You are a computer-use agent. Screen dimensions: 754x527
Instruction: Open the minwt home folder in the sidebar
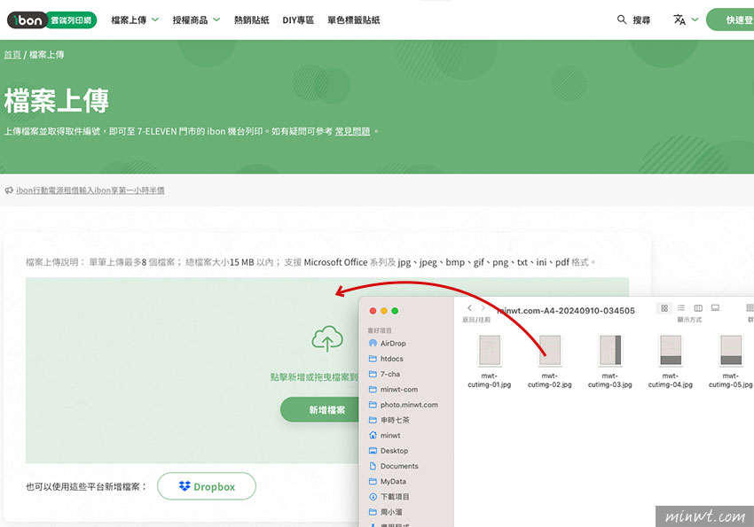385,435
